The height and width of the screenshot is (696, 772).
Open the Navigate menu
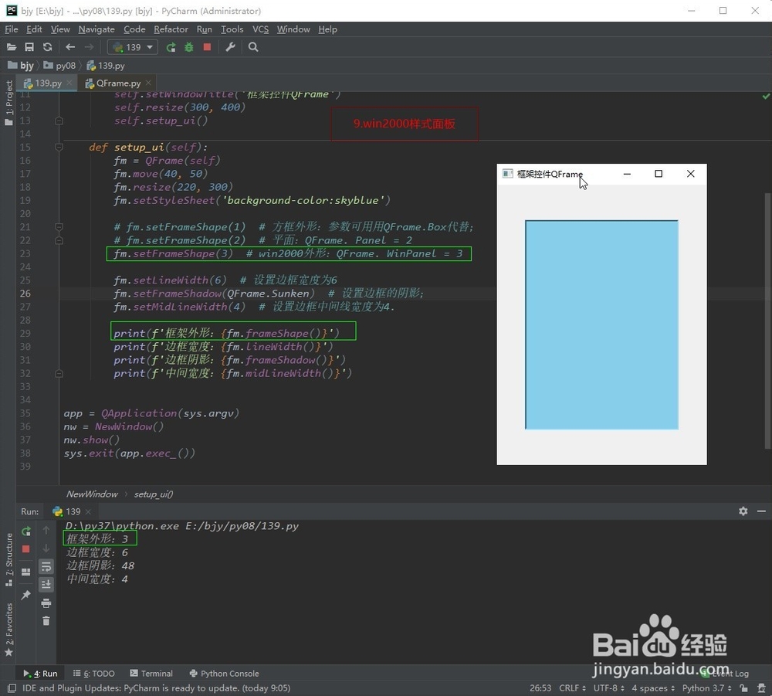click(96, 29)
